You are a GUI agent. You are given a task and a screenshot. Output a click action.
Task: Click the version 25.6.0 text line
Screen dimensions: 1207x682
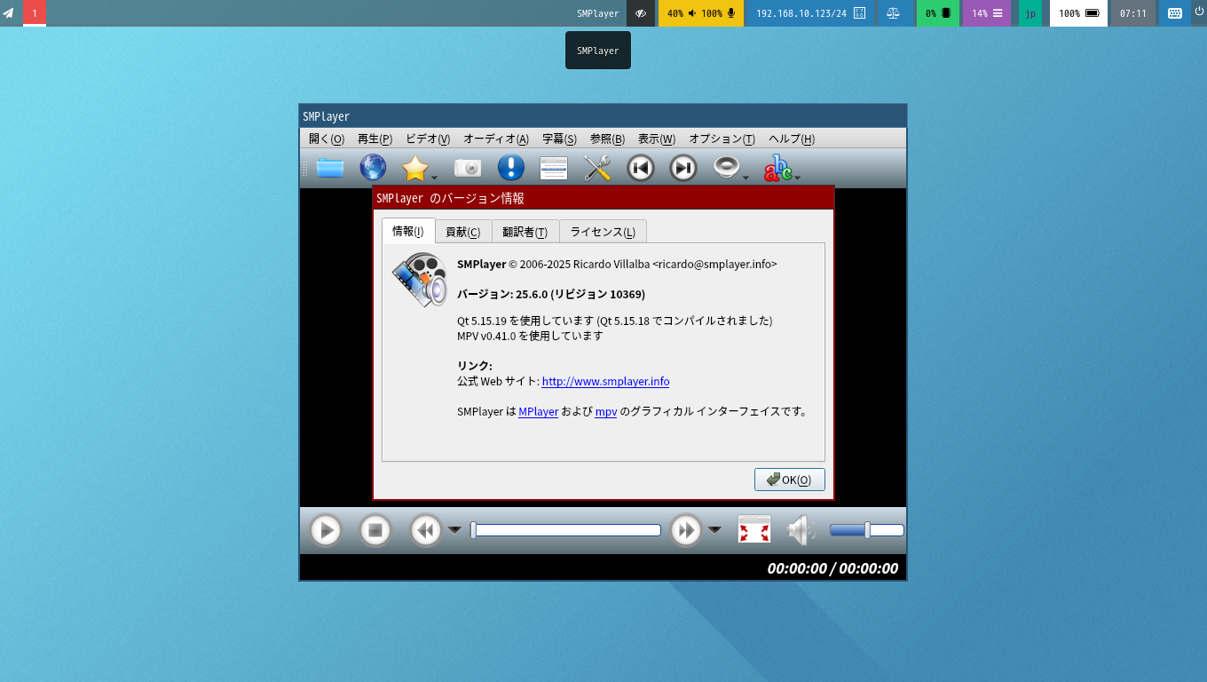(551, 294)
